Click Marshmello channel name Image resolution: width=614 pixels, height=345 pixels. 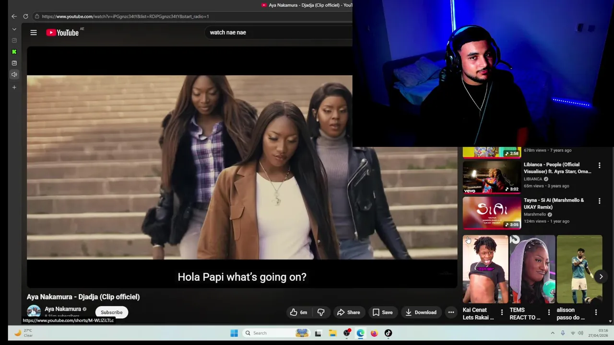535,214
